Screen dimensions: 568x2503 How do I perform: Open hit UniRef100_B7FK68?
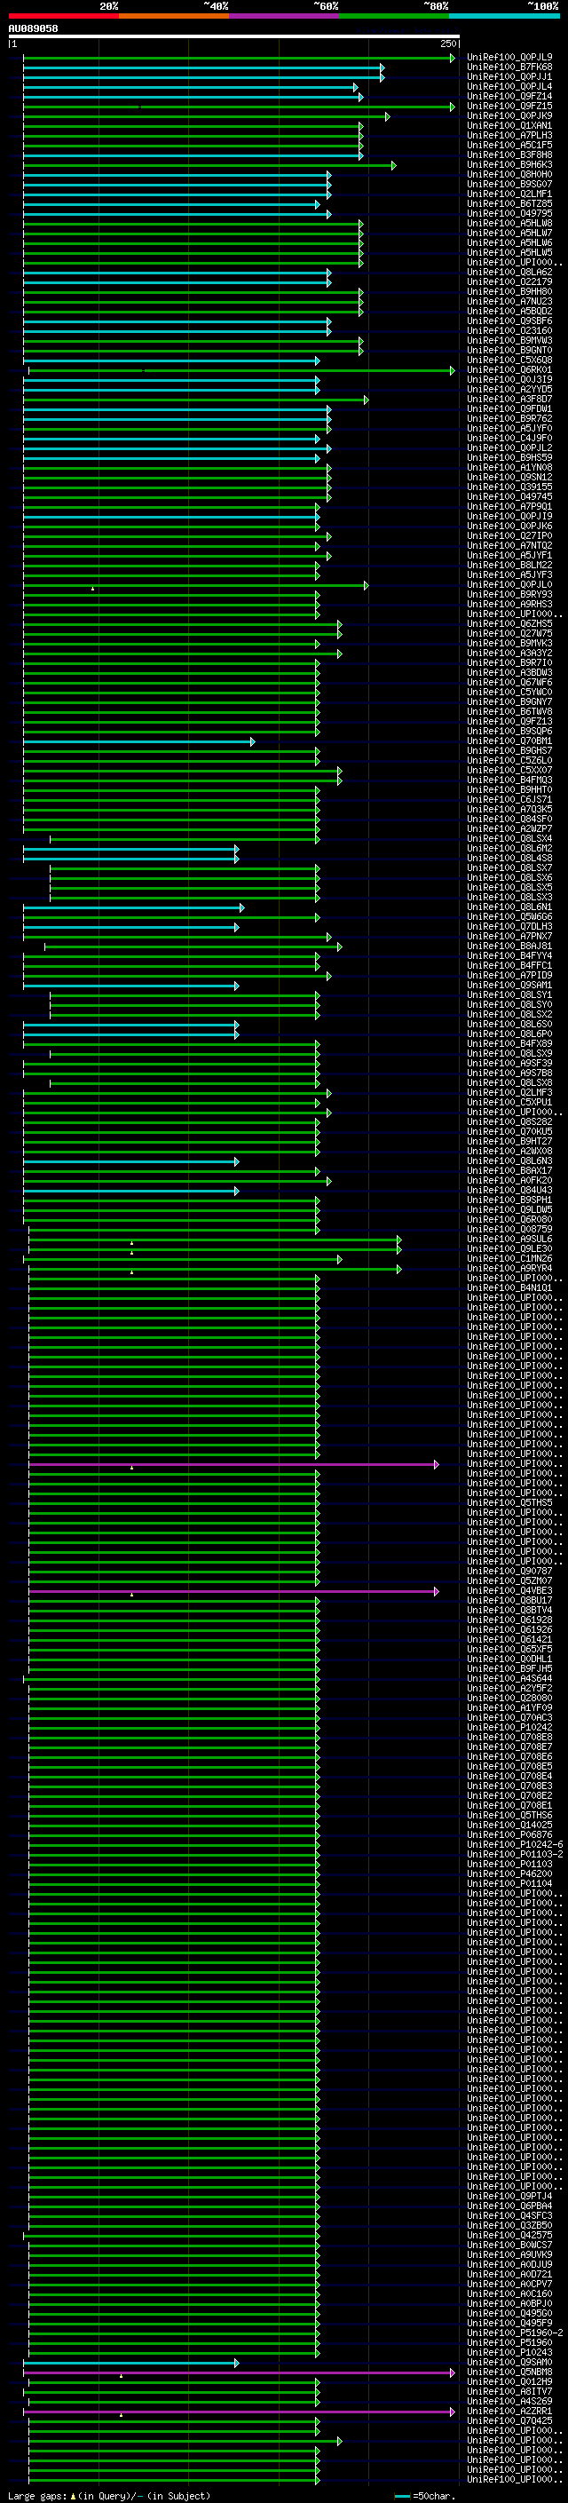tap(509, 67)
